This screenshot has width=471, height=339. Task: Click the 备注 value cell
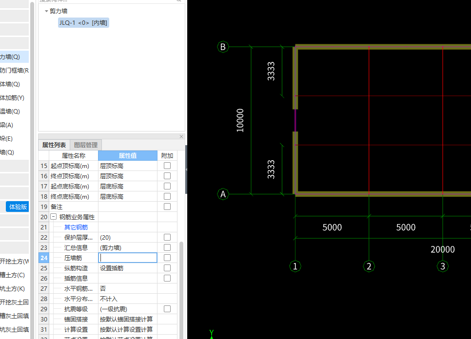pyautogui.click(x=128, y=207)
